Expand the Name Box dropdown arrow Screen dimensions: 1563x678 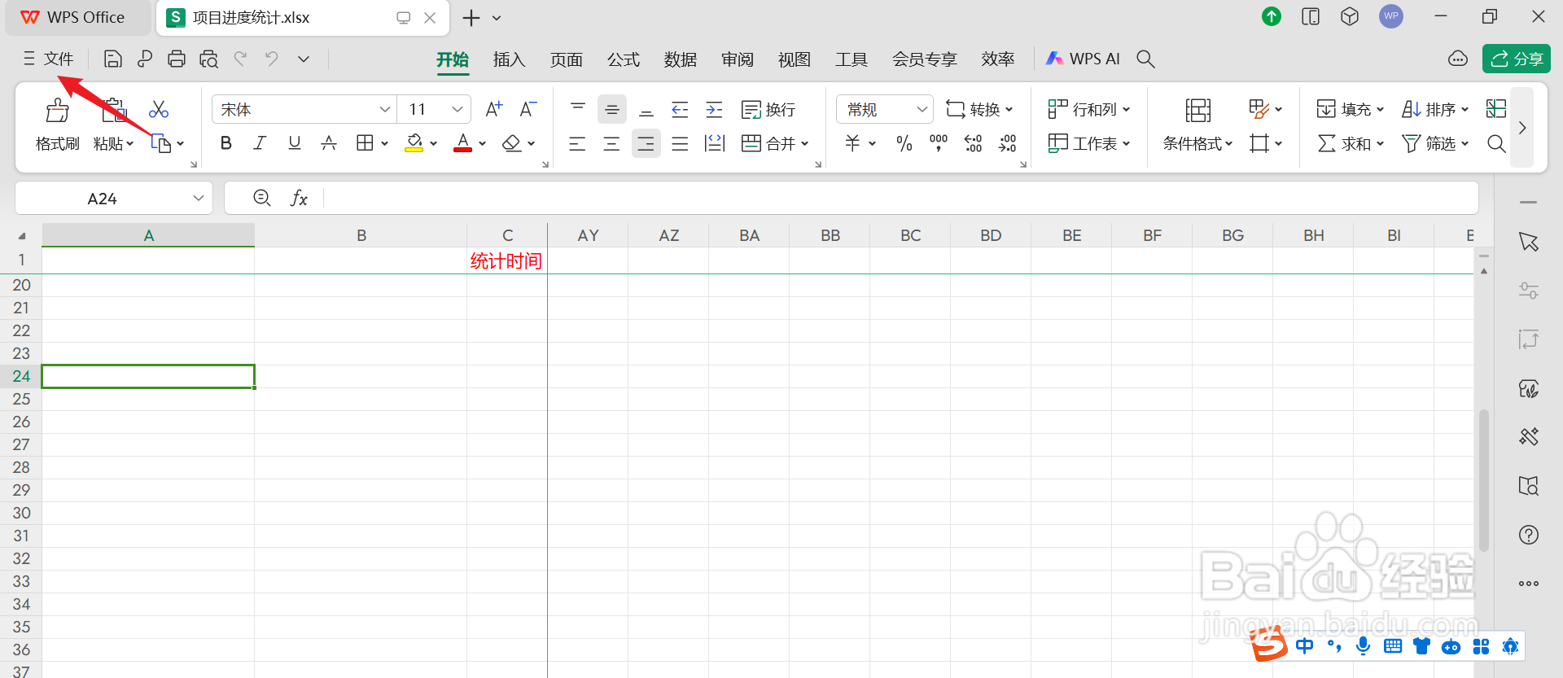pos(198,198)
